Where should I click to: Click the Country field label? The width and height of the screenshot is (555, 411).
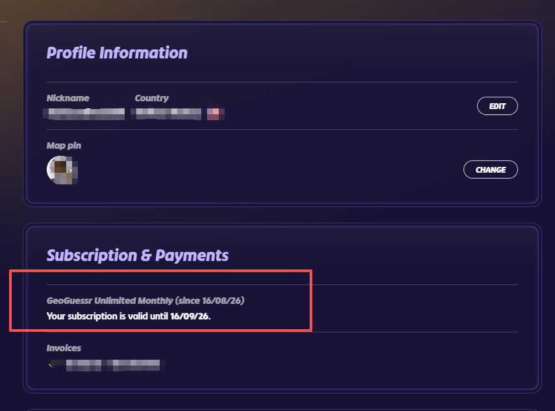click(151, 98)
